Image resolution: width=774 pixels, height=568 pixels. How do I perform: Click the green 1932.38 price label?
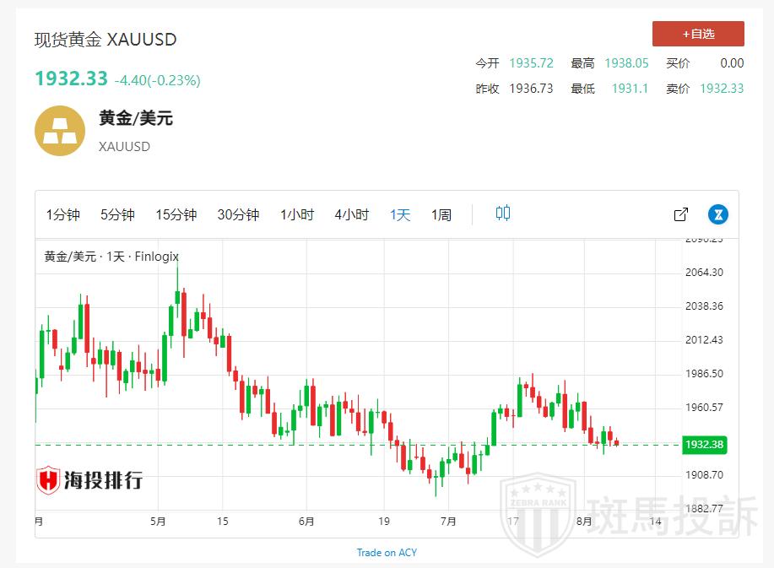705,445
